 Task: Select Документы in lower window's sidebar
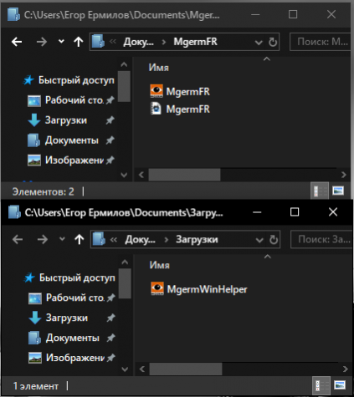click(x=73, y=338)
